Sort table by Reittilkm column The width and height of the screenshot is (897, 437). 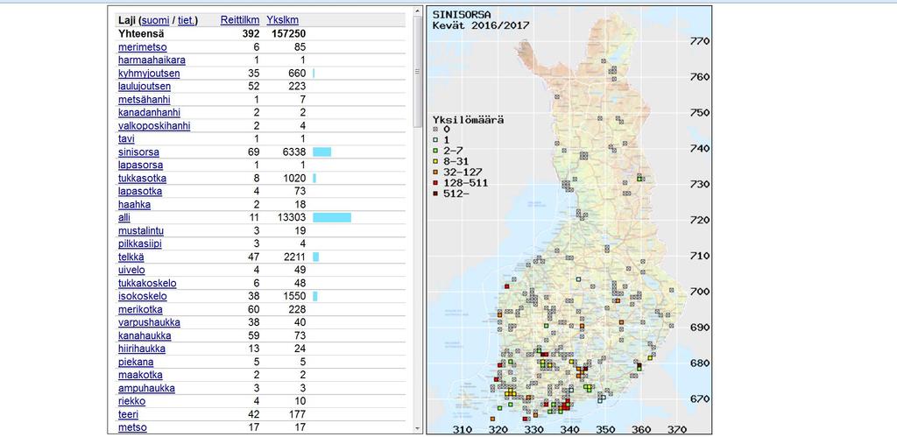coord(240,21)
